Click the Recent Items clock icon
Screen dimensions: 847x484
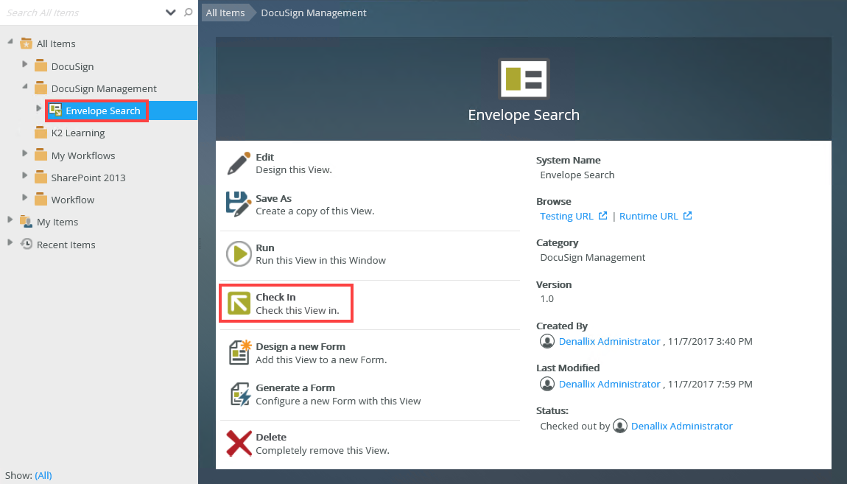pos(27,244)
